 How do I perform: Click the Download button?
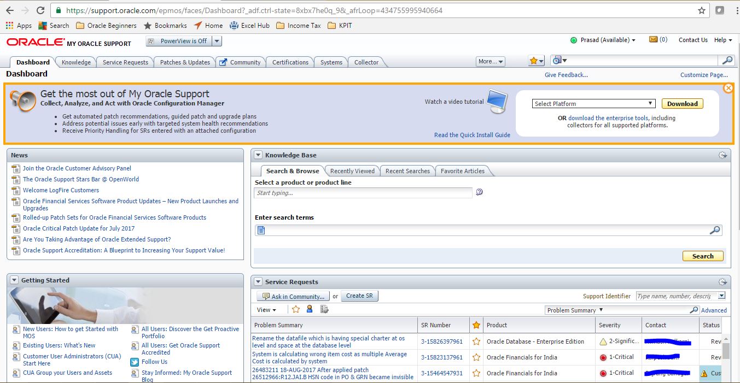pos(682,104)
